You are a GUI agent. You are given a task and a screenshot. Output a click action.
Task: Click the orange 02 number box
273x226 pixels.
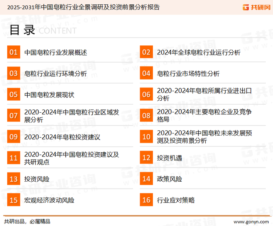tap(146, 52)
